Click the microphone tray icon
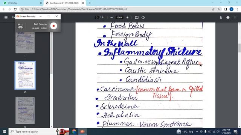241x135 pixels. 205,132
